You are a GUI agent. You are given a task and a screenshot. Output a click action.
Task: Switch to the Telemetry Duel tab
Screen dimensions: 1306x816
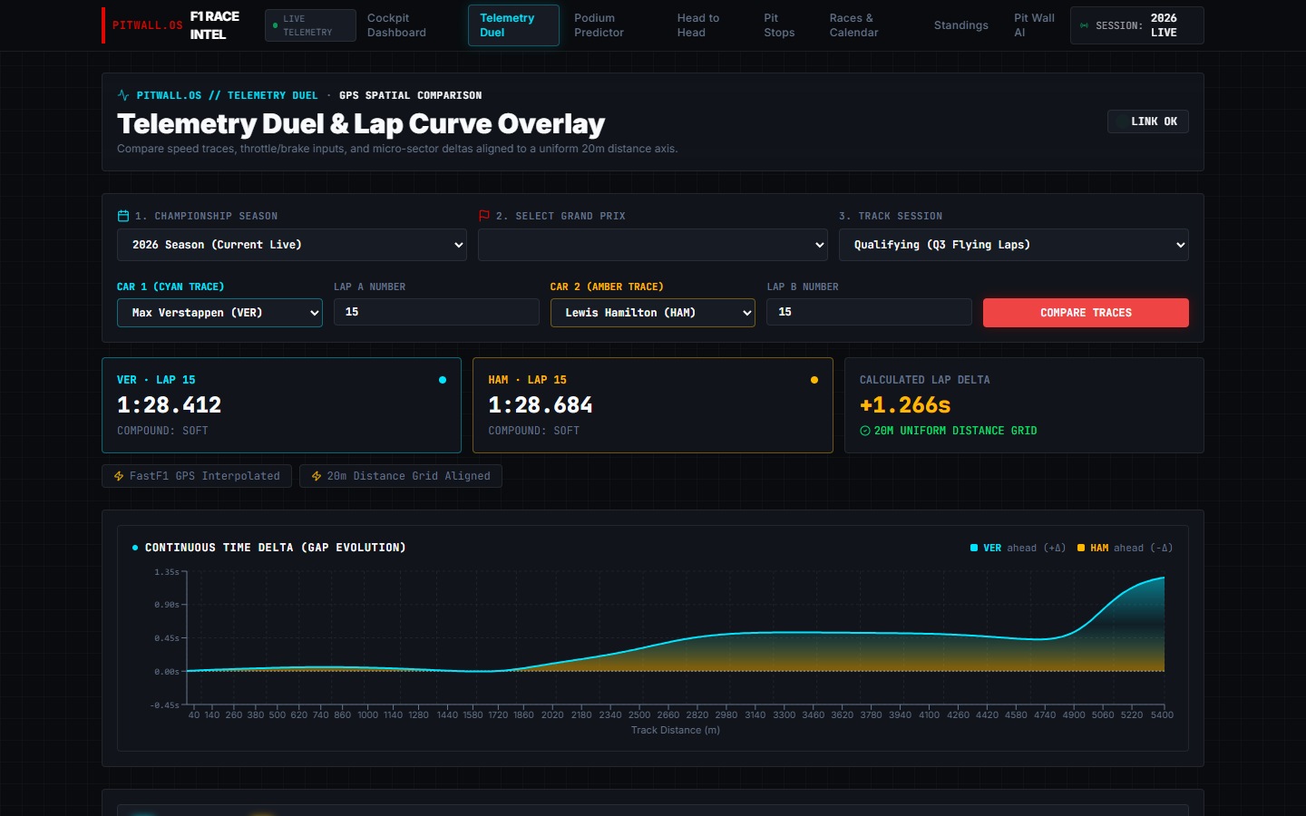pyautogui.click(x=513, y=25)
